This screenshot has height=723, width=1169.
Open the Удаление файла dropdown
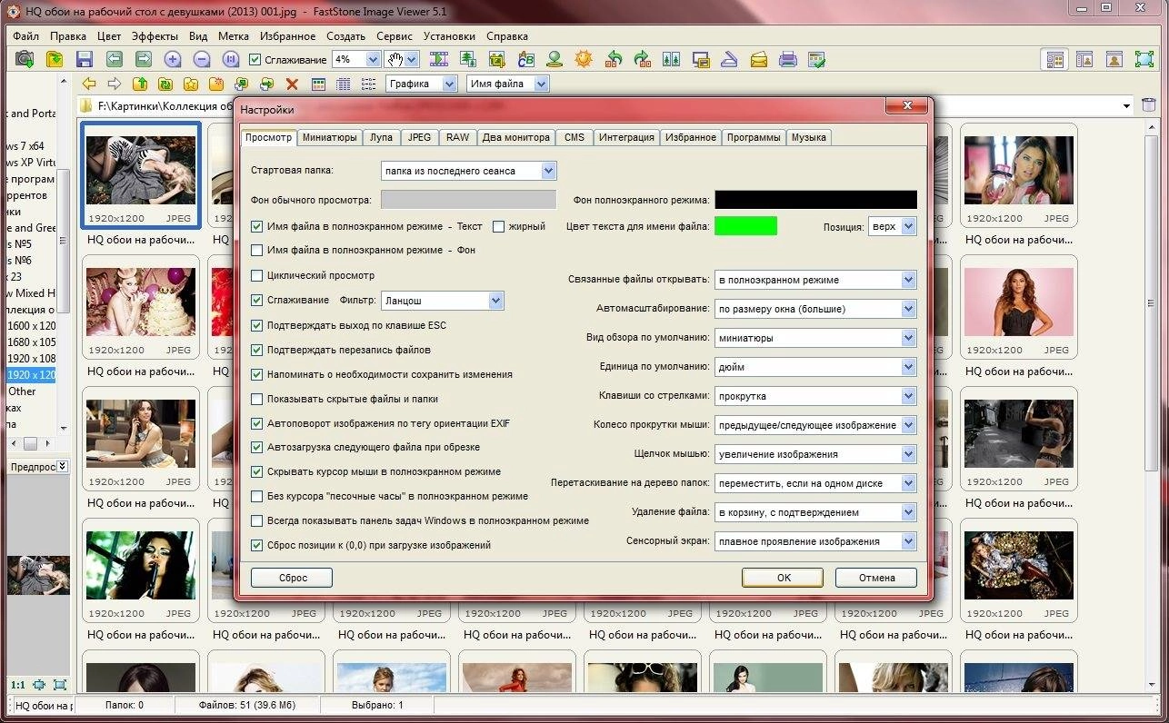(x=815, y=512)
